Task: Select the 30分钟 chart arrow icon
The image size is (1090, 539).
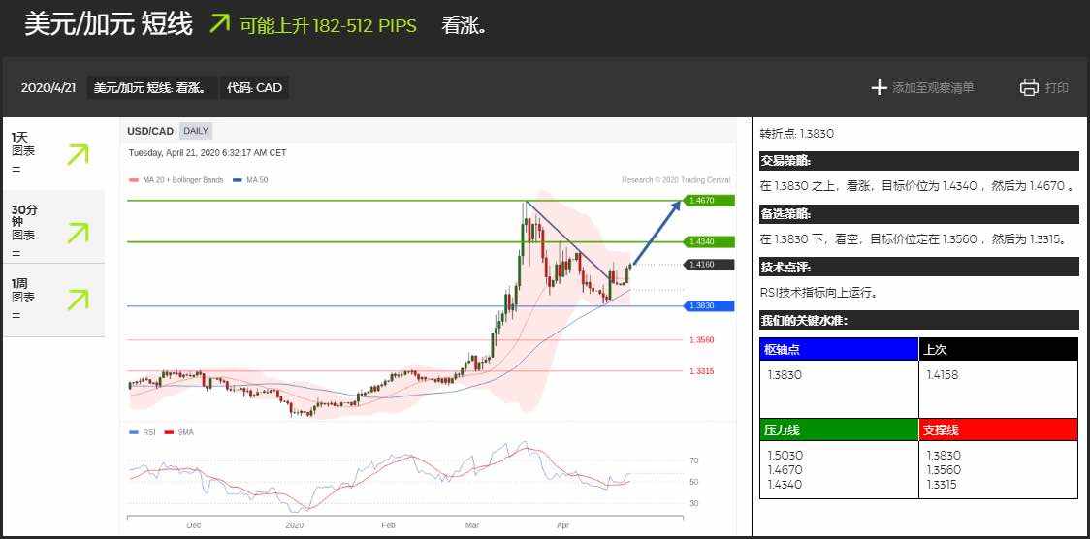Action: 78,233
